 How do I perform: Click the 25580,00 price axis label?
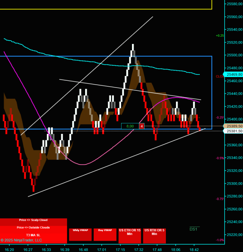tap(235, 4)
